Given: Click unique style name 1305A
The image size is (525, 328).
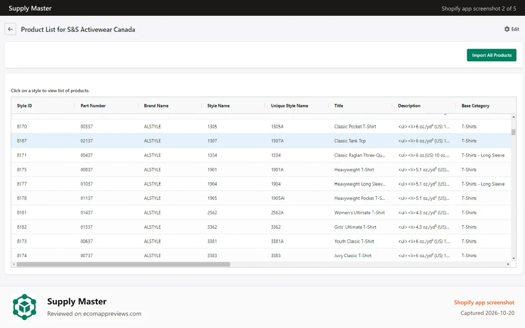Looking at the screenshot, I should coord(277,126).
